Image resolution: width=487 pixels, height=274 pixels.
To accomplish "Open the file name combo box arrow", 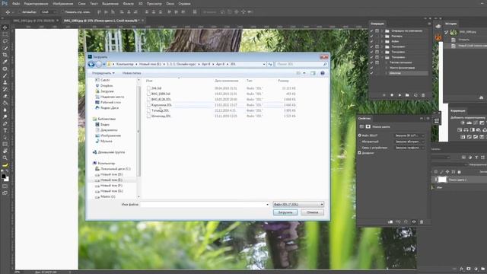I will (x=267, y=205).
